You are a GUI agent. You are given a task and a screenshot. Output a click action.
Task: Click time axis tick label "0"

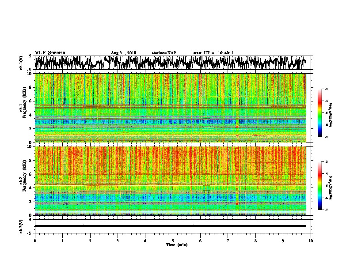coord(35,241)
